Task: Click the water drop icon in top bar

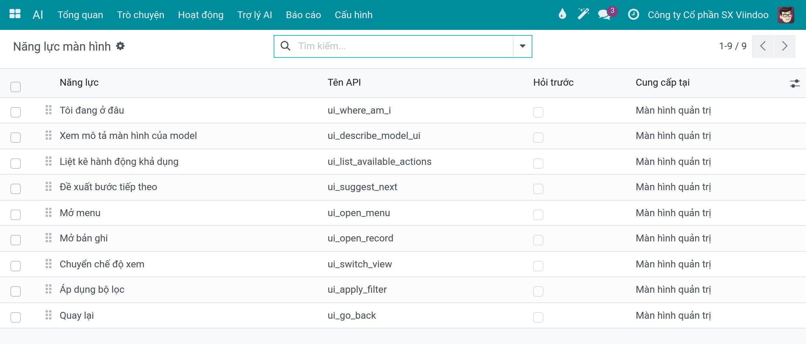Action: click(562, 14)
